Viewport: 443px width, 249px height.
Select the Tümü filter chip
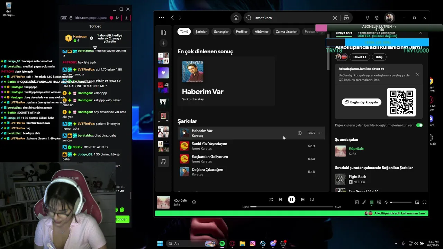(184, 31)
